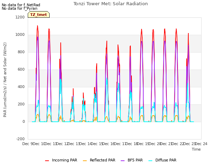Click the Dec 19 x-axis tick label

click(143, 144)
